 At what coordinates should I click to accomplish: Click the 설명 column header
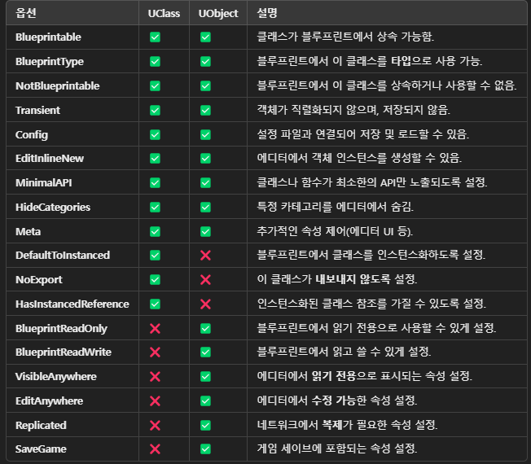point(267,13)
